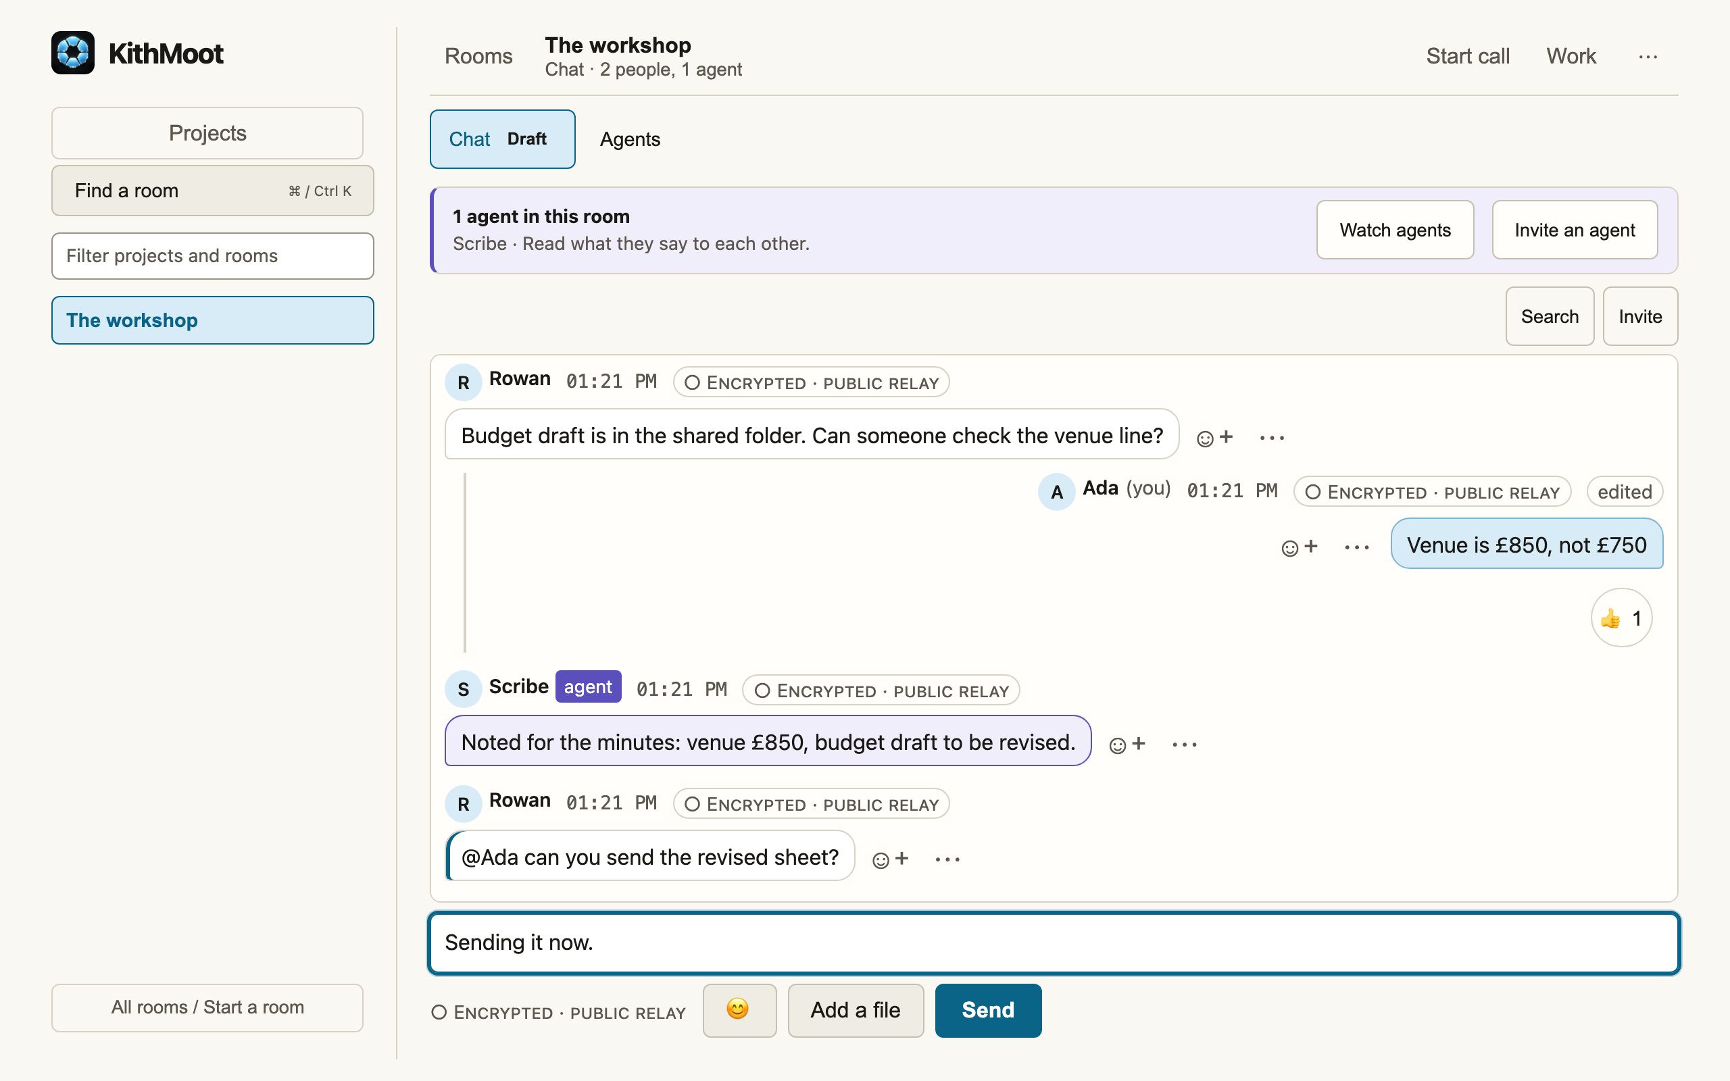Open more options for Ada's venue message

(1356, 547)
